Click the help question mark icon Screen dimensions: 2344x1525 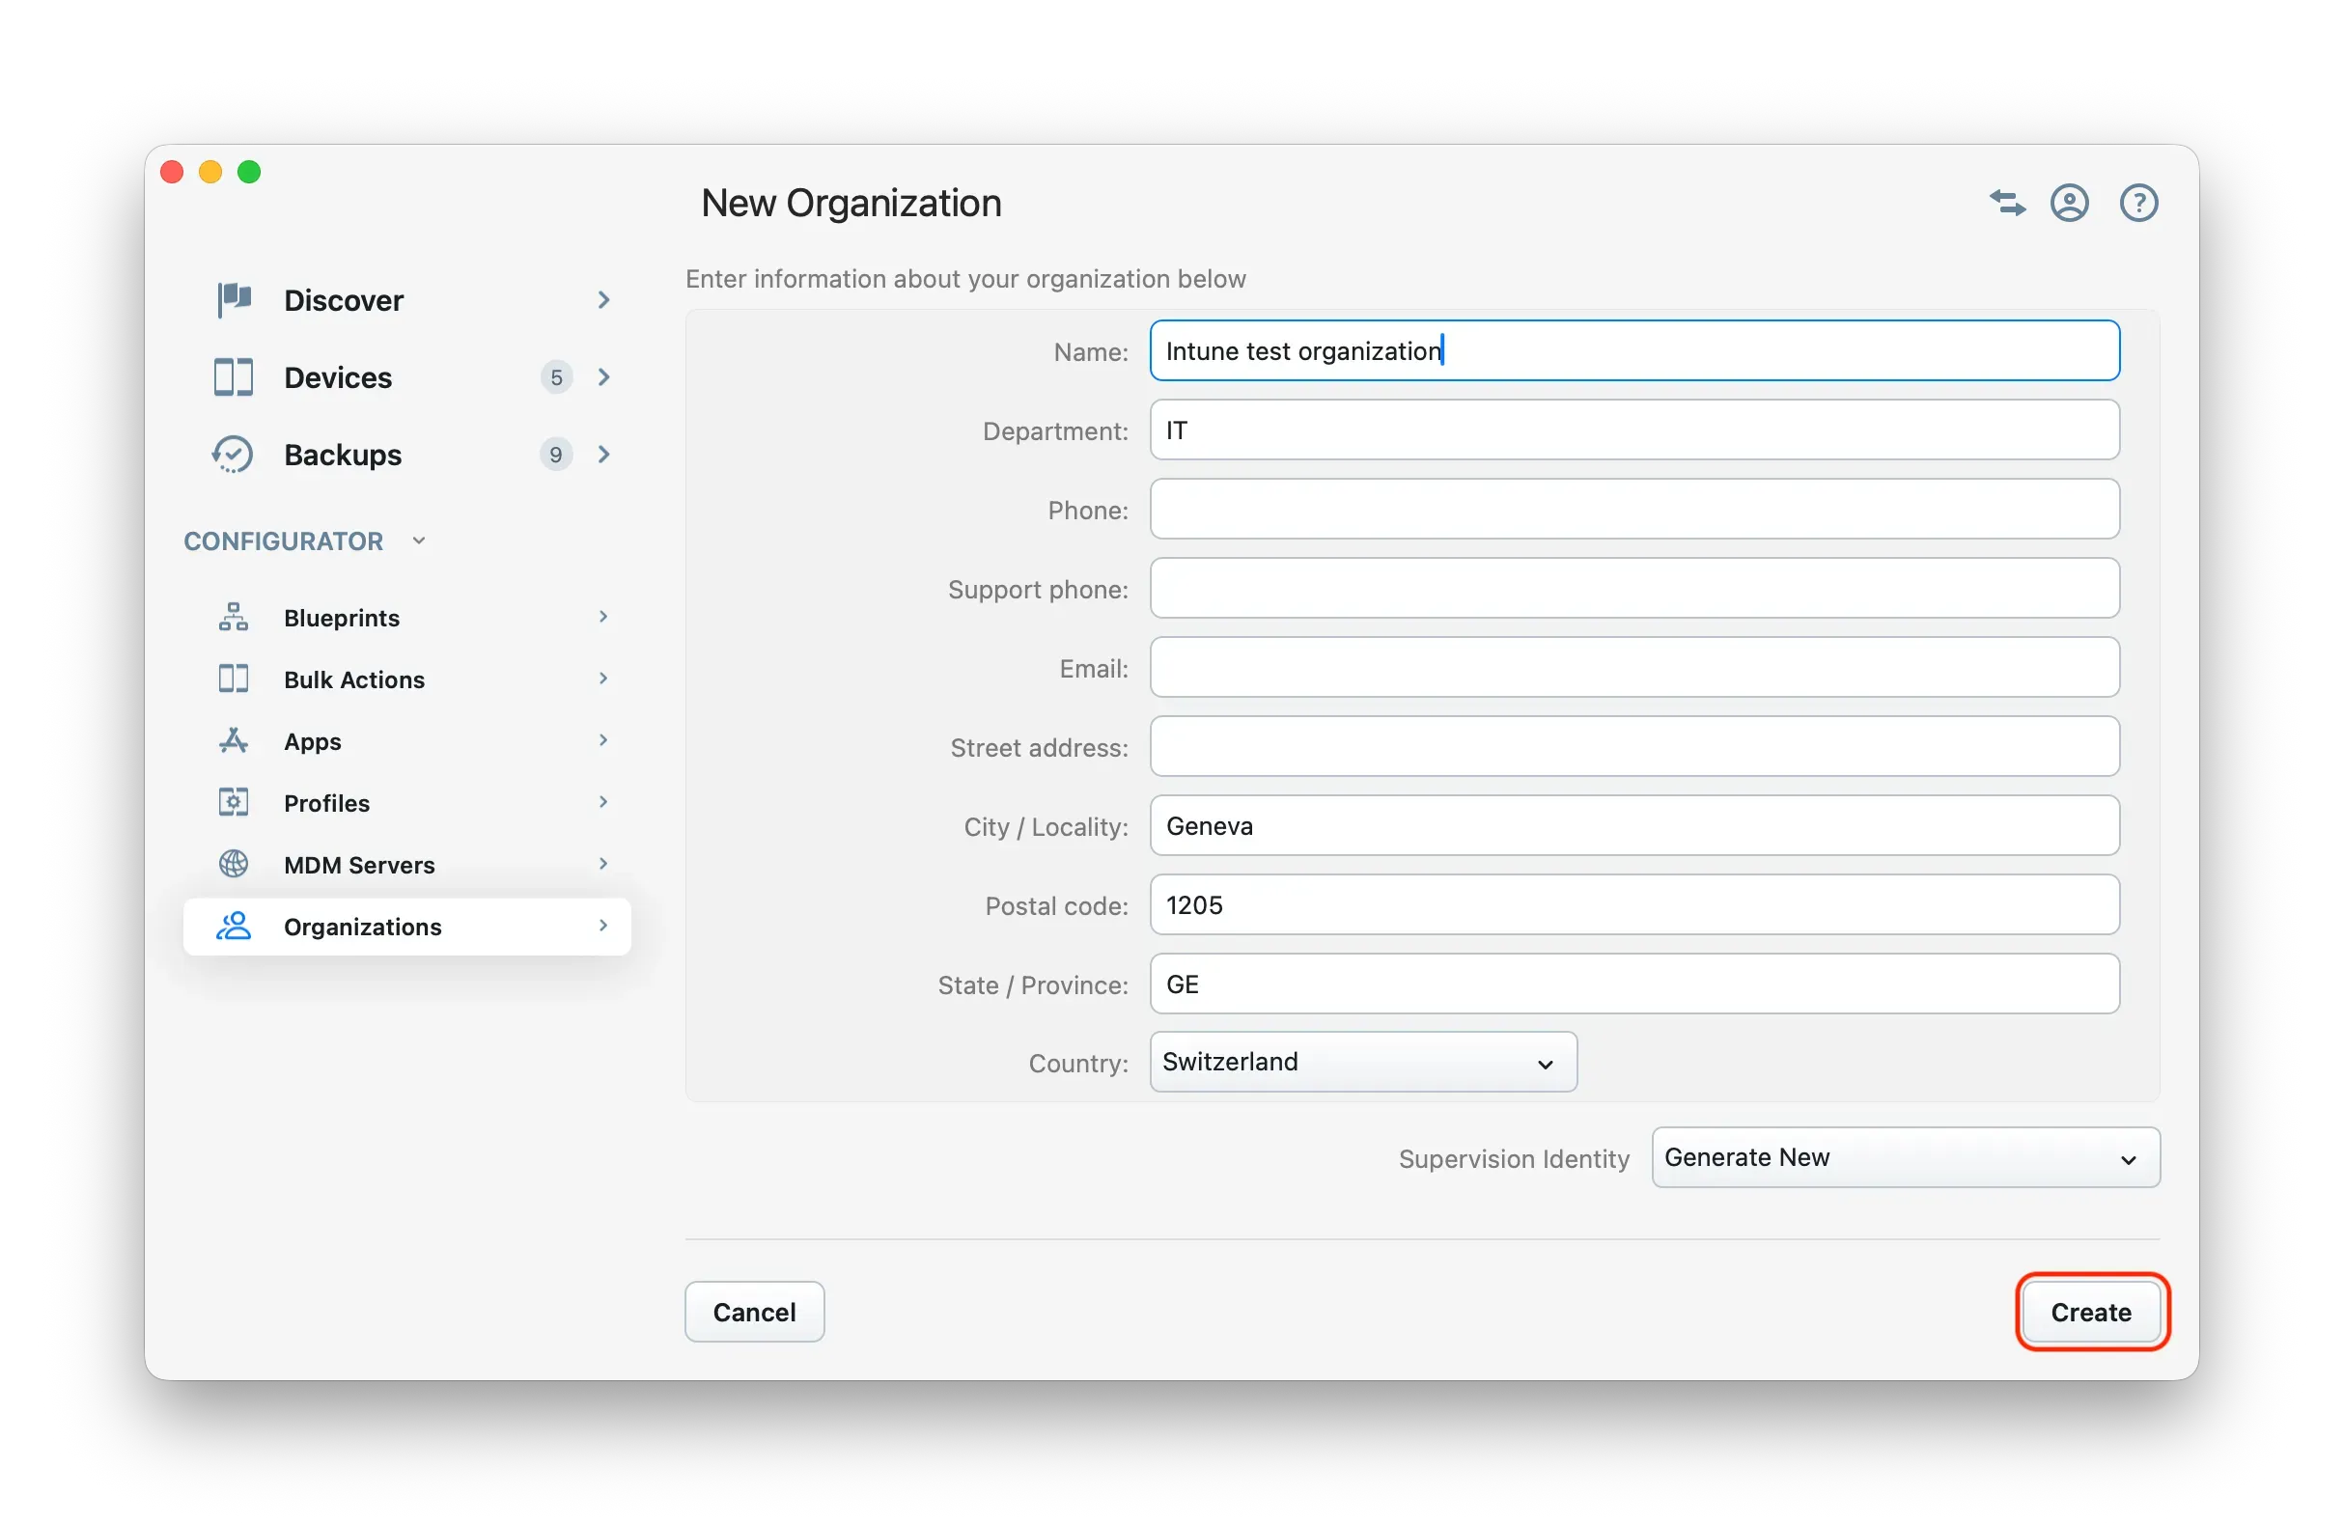click(2138, 203)
